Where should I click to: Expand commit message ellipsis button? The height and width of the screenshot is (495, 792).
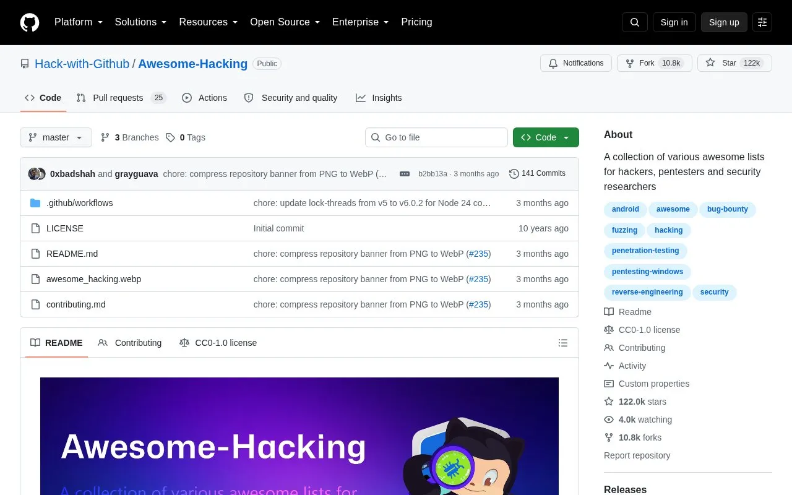(x=405, y=174)
